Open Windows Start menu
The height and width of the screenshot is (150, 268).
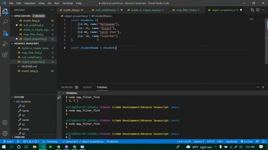coord(4,147)
